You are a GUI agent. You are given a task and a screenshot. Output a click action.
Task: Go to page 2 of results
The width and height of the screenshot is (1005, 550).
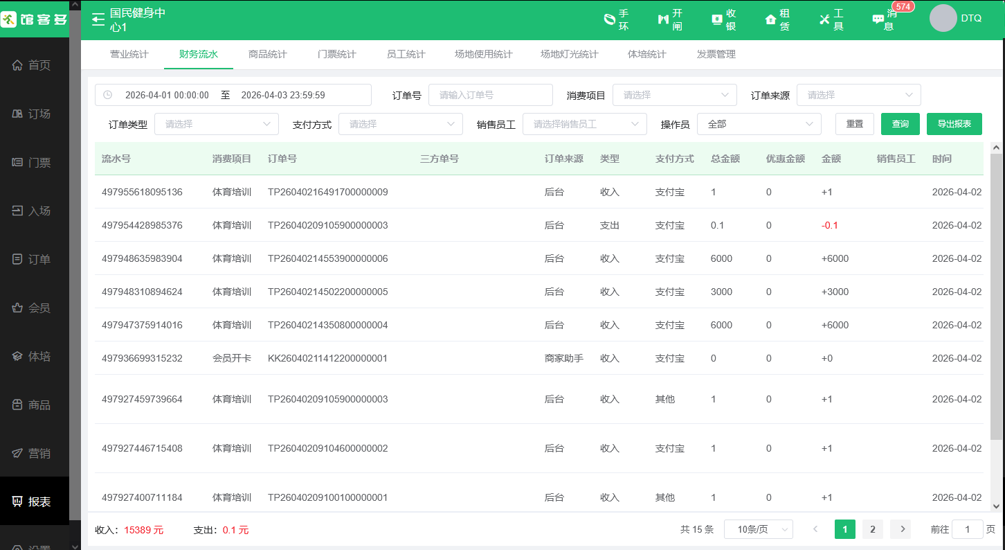(872, 529)
